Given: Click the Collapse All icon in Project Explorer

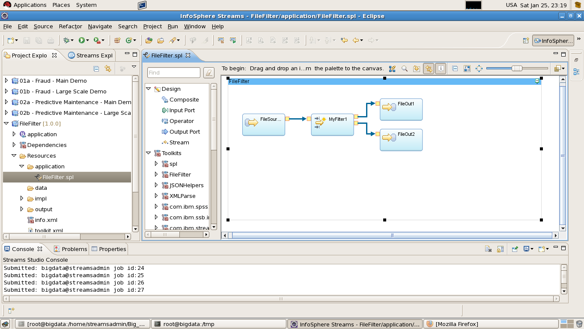Looking at the screenshot, I should point(96,69).
